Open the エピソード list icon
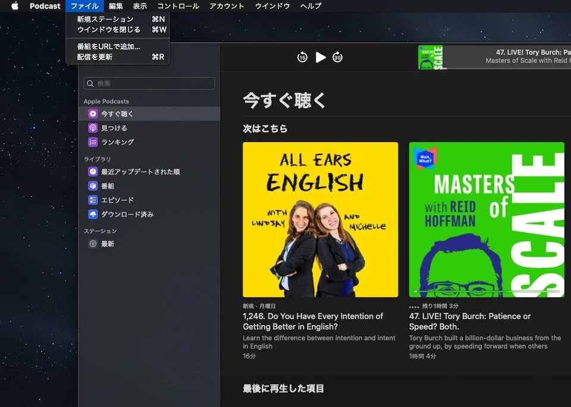This screenshot has width=571, height=407. pos(93,200)
